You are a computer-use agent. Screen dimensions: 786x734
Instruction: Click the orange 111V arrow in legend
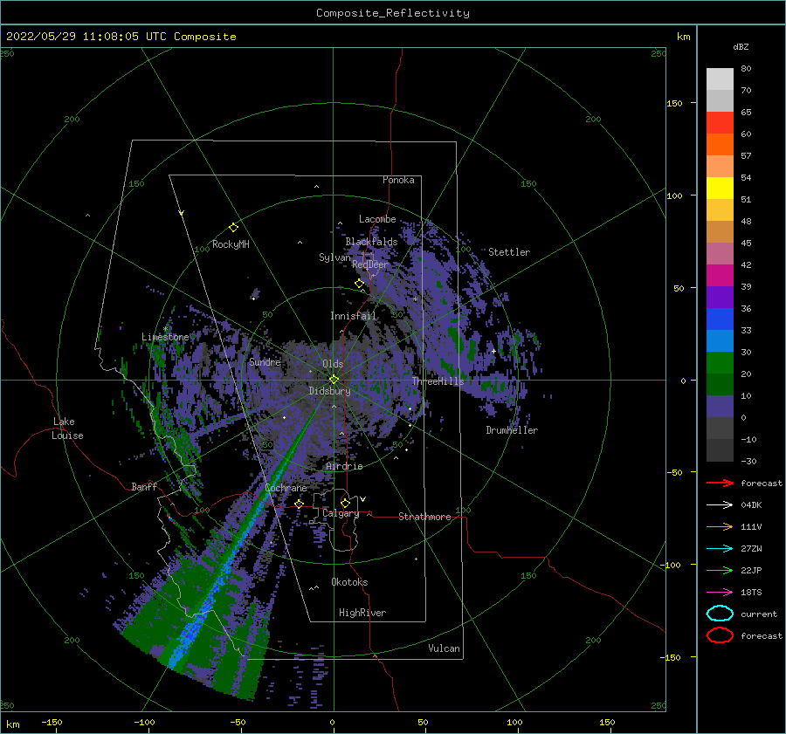[720, 526]
